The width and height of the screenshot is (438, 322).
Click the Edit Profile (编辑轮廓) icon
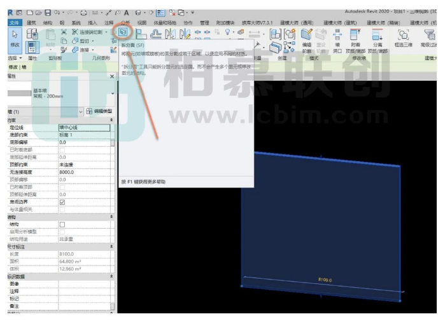306,35
